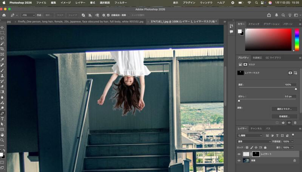
Task: Activate the Hand tool
Action: point(2,134)
